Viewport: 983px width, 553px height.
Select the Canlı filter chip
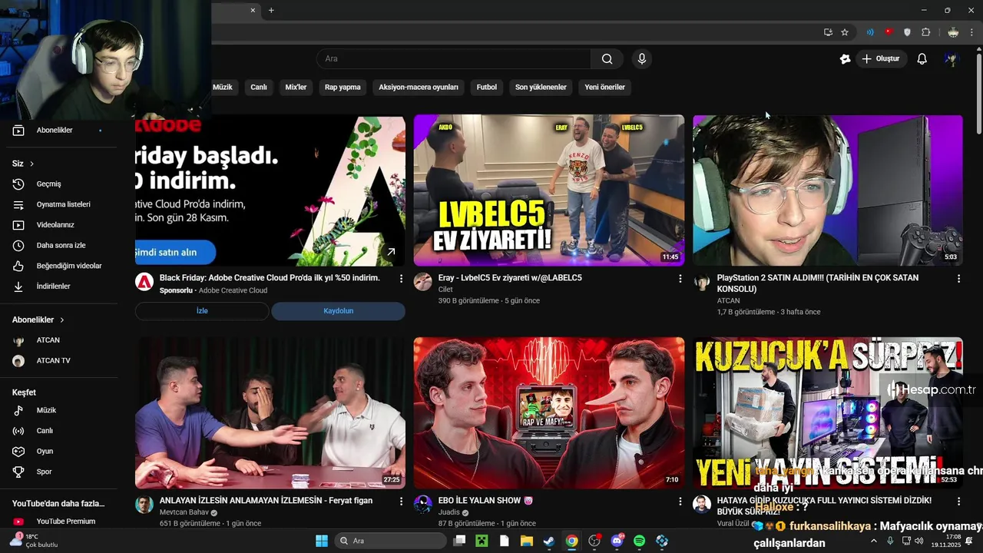tap(259, 88)
